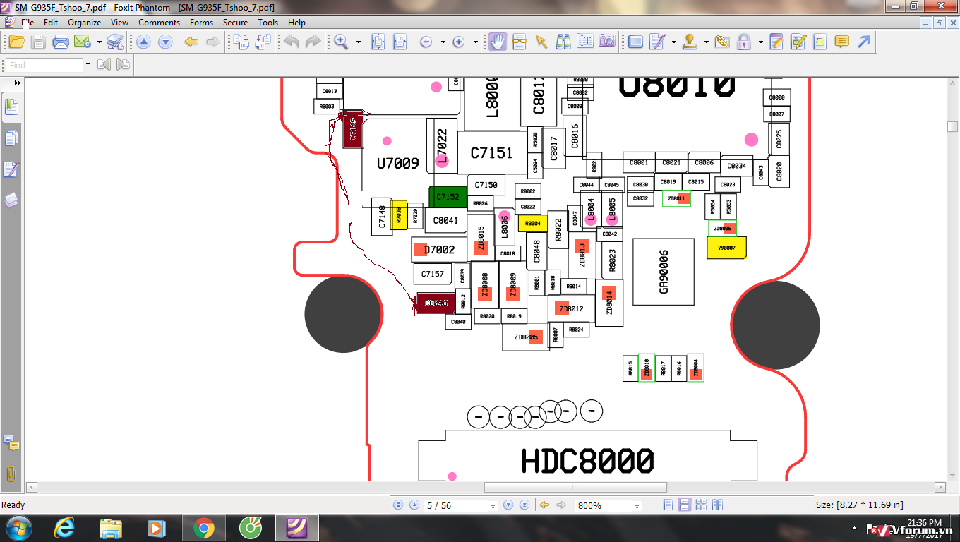
Task: Click the Save diskette toolbar icon
Action: (38, 42)
